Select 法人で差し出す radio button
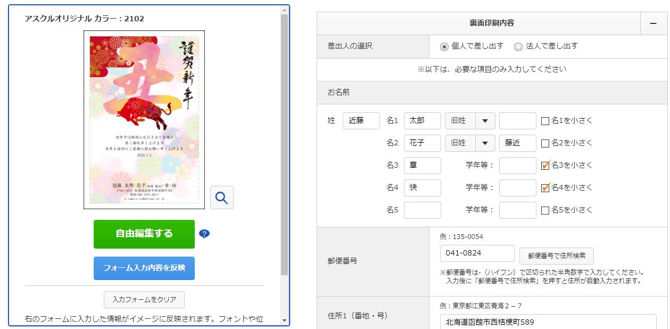Viewport: 670px width, 329px height. click(x=518, y=47)
